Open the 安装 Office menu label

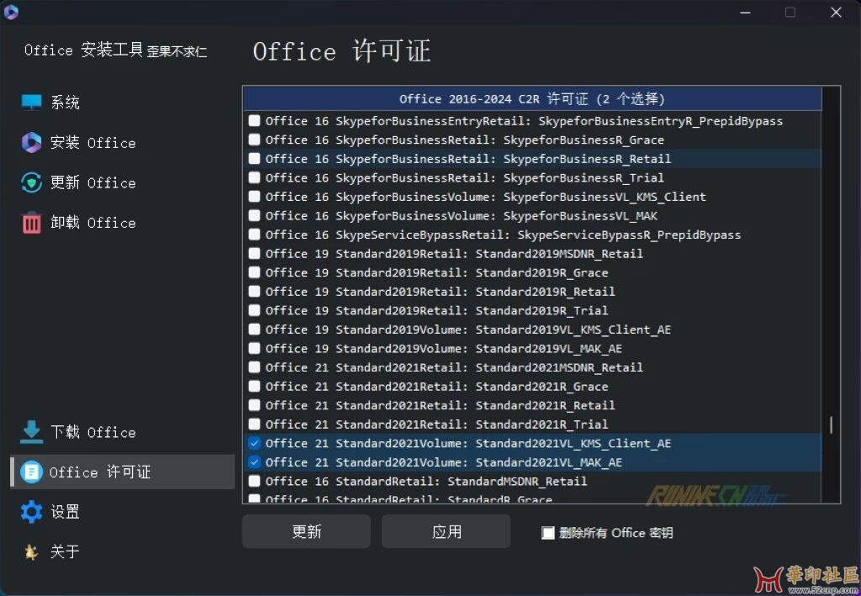click(x=92, y=143)
